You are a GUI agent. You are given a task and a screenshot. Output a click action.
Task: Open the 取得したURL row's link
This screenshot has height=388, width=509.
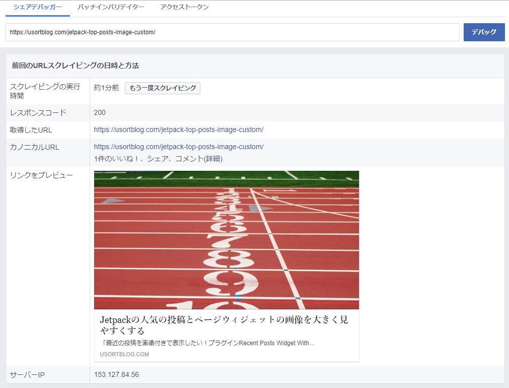click(x=179, y=130)
